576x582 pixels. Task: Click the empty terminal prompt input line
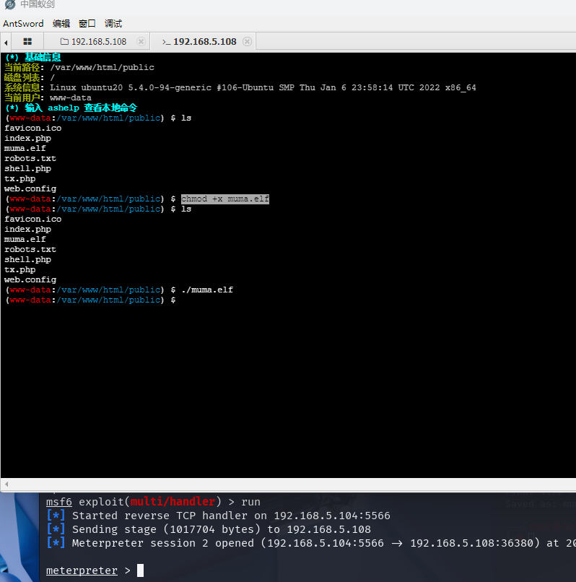click(90, 300)
